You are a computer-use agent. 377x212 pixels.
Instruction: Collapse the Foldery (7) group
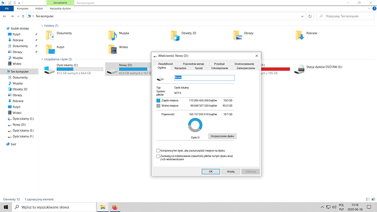[42, 26]
